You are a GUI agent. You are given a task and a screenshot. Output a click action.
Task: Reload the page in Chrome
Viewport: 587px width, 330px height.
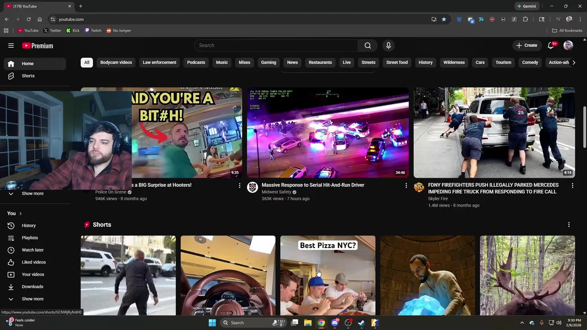coord(28,19)
